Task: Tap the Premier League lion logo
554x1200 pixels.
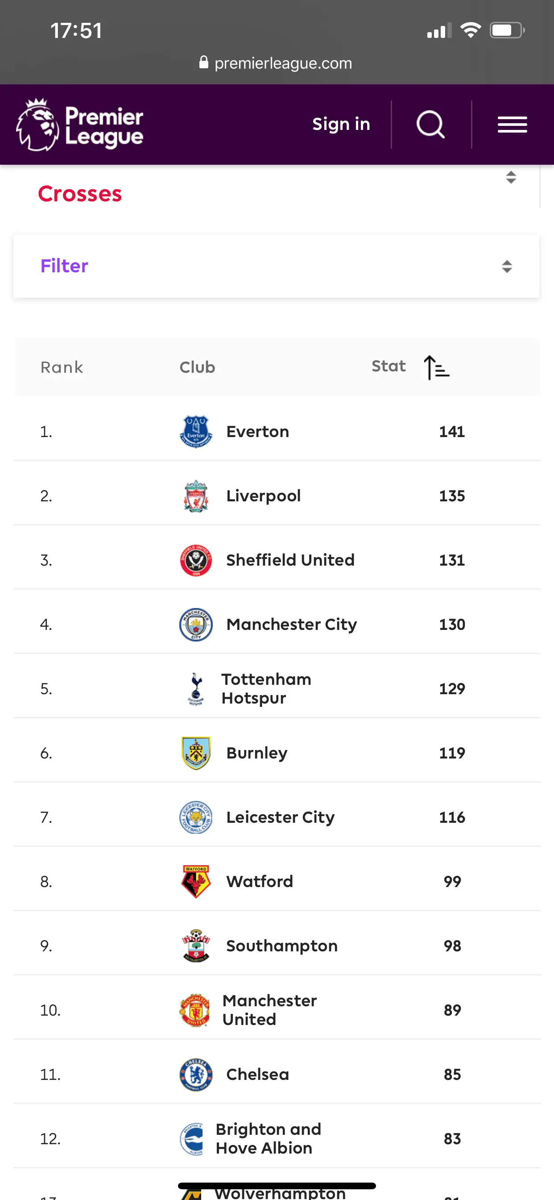Action: pos(37,125)
